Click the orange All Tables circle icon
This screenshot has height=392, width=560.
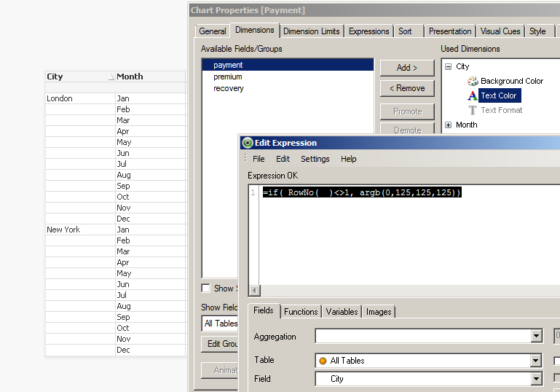click(323, 361)
